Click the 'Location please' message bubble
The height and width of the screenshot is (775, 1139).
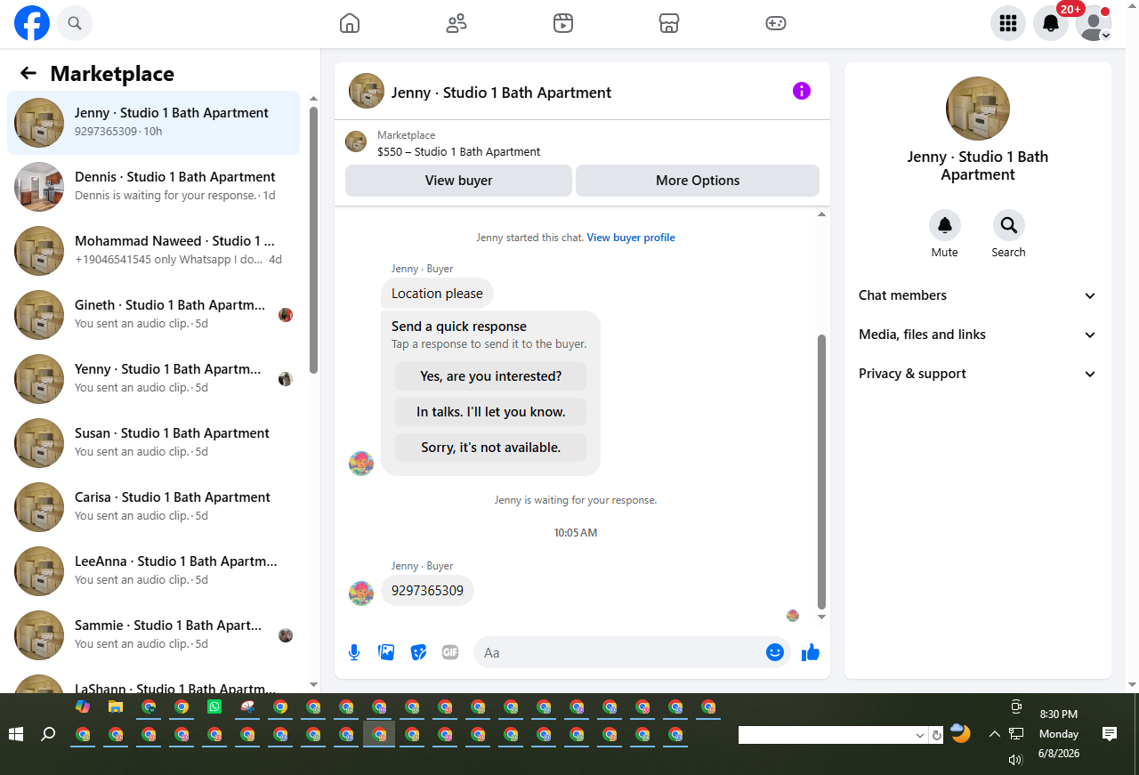point(437,294)
